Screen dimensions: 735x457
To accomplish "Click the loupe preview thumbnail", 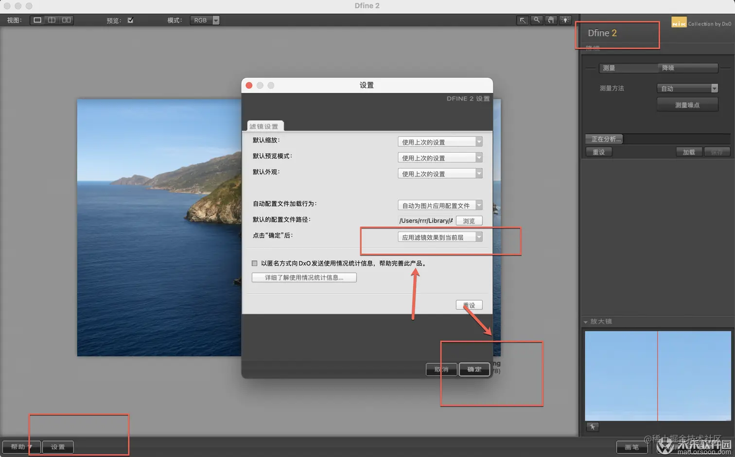I will point(658,376).
